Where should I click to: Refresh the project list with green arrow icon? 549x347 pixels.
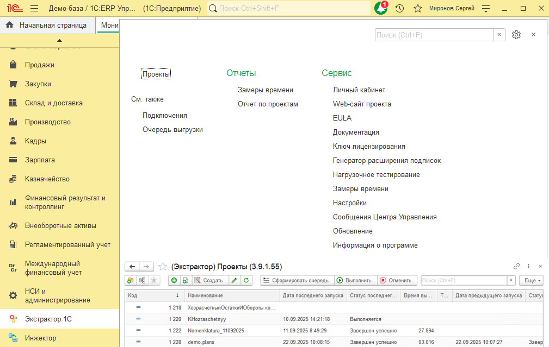(246, 280)
